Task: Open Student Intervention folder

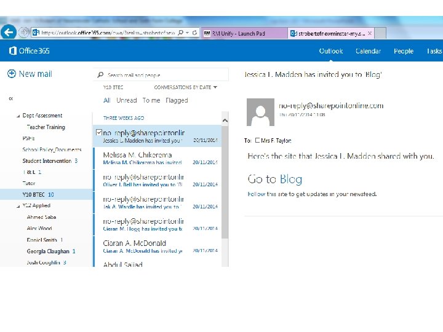Action: pyautogui.click(x=47, y=161)
